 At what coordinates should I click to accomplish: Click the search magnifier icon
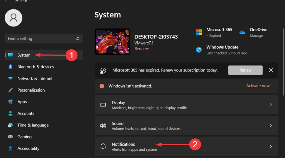click(78, 39)
